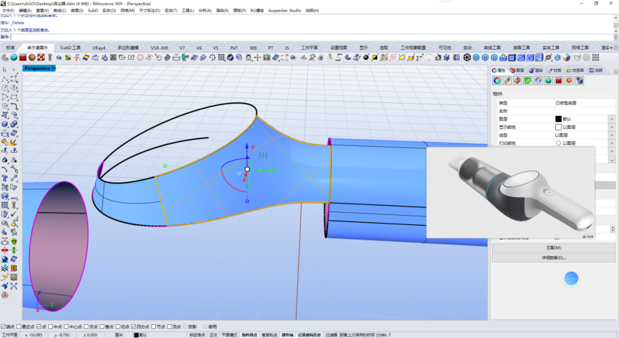This screenshot has height=338, width=619.
Task: Uncheck the 四分点 (Quad) snap checkbox
Action: 140,327
